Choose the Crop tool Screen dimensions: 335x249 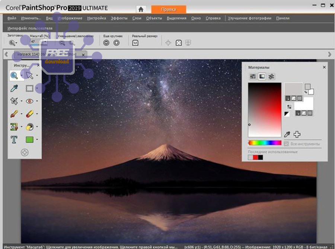coord(15,101)
